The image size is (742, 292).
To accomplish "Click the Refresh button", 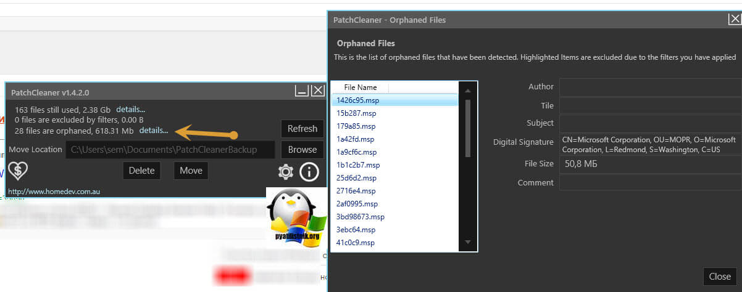I will (x=302, y=129).
